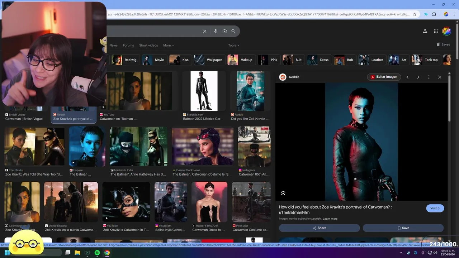Switch to the News tab
This screenshot has height=258, width=459.
click(113, 46)
